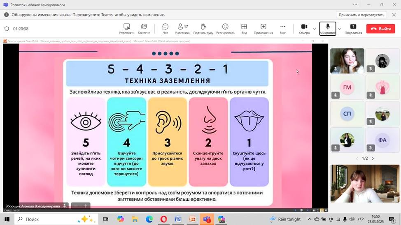Show the Participants list
Viewport: 401px width, 225px height.
182,29
